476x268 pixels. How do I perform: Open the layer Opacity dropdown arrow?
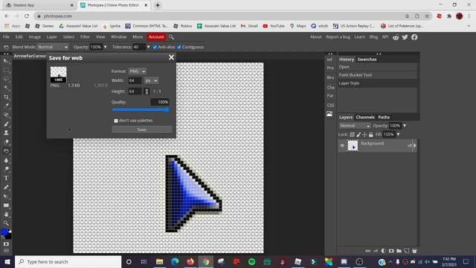point(405,126)
